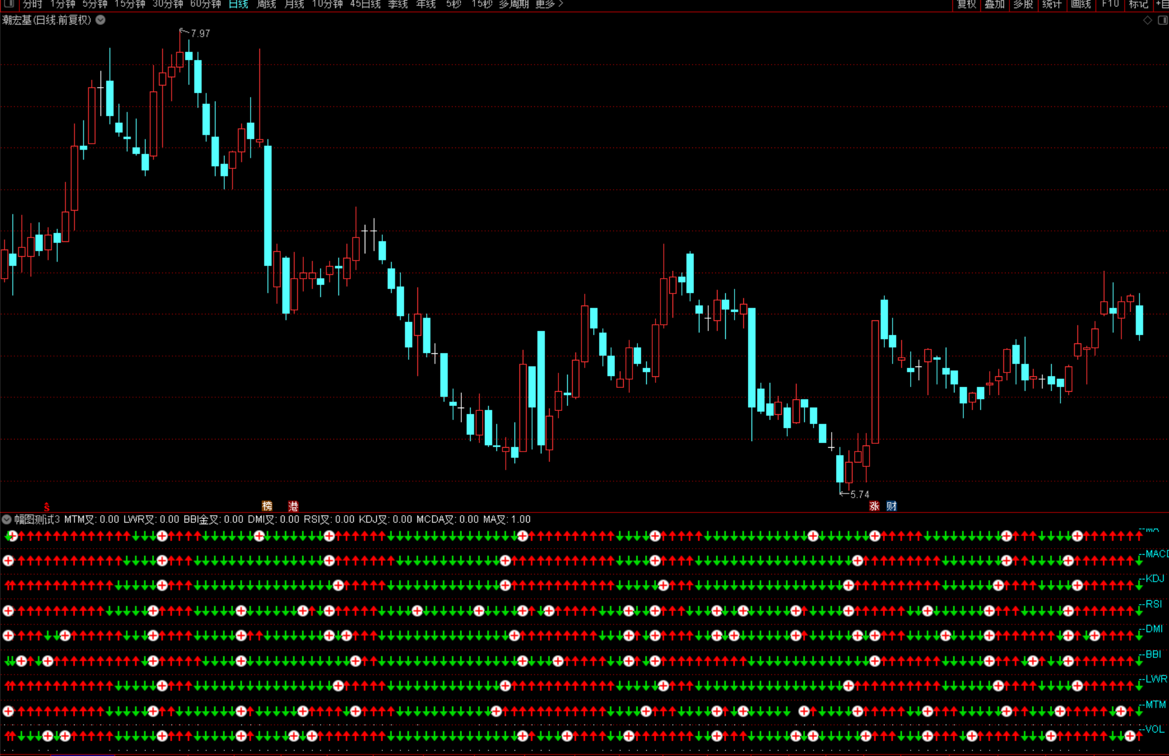
Task: Click the 财 marker icon near 5.74 low
Action: pyautogui.click(x=892, y=506)
